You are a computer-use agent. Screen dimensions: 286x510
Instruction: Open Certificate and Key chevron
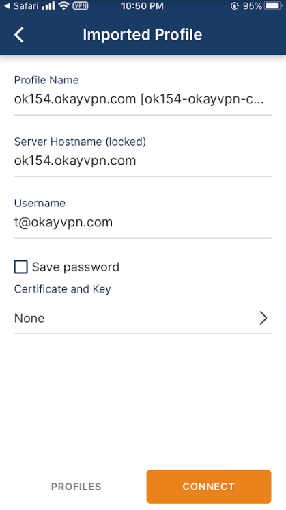[x=263, y=318]
